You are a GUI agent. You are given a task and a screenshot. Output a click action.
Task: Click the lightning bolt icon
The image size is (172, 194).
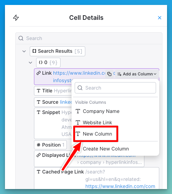[x=16, y=18]
